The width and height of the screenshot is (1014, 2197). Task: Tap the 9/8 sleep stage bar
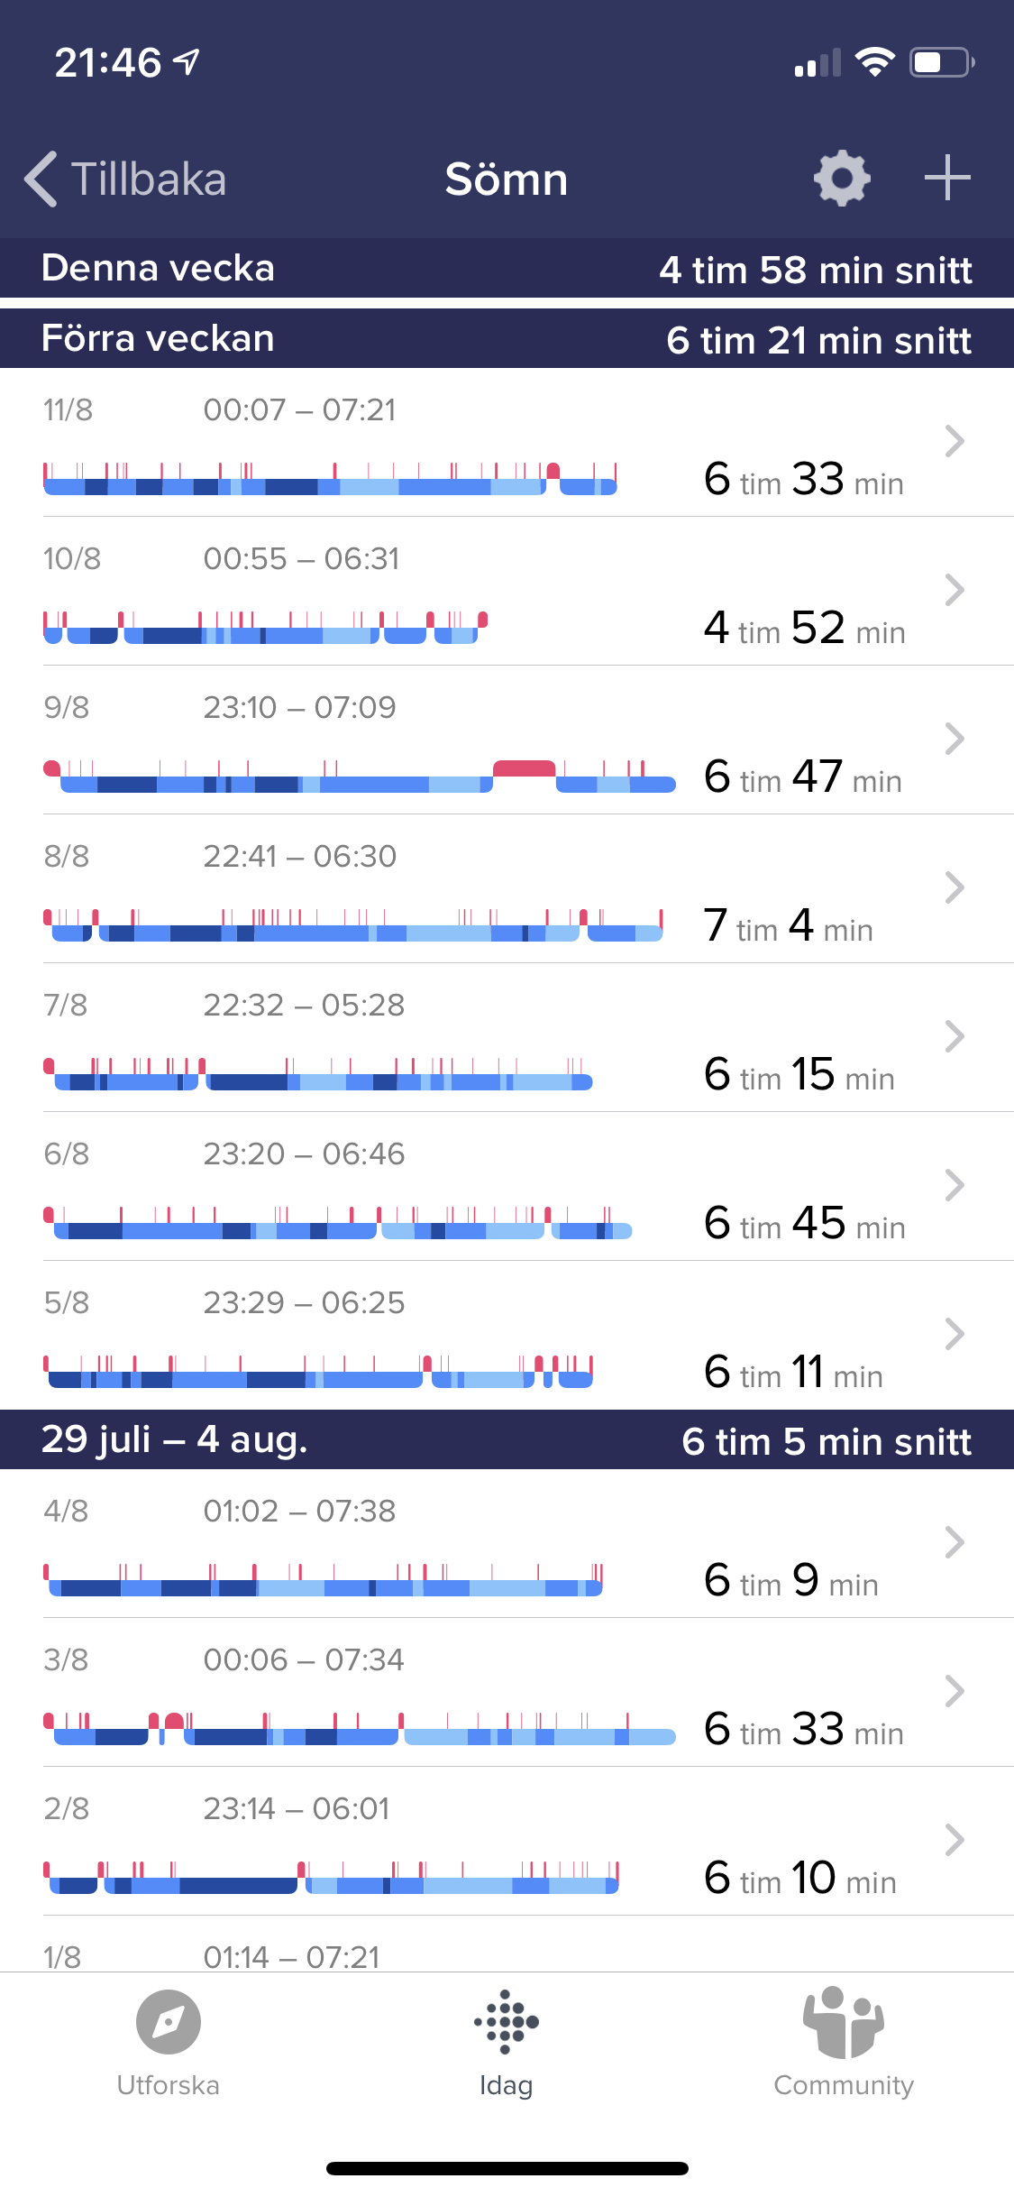(x=360, y=777)
